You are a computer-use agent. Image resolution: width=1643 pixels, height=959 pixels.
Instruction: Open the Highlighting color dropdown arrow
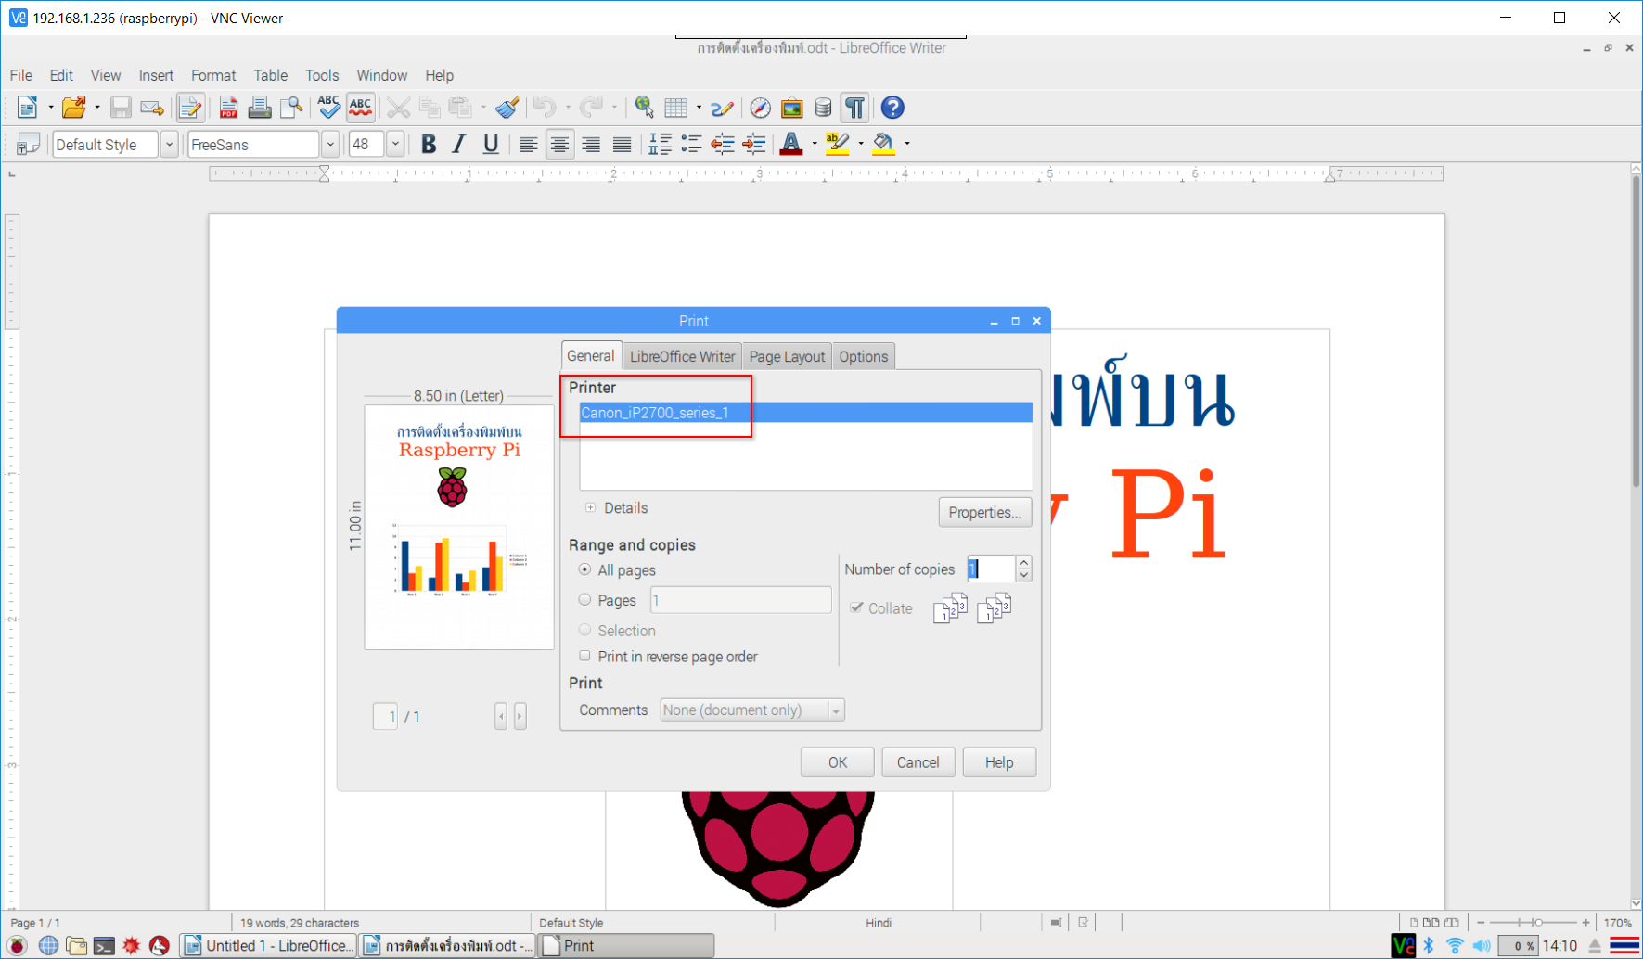pyautogui.click(x=861, y=144)
